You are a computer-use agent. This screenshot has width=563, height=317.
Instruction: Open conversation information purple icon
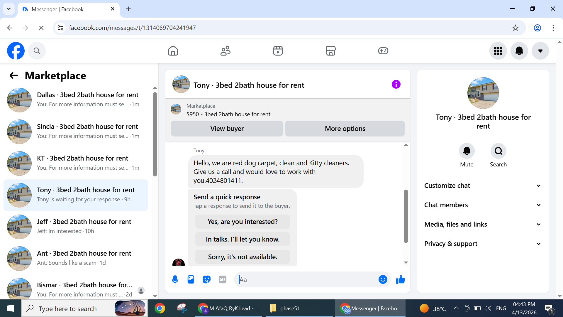396,85
